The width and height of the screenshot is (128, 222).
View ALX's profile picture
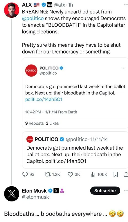click(x=12, y=10)
